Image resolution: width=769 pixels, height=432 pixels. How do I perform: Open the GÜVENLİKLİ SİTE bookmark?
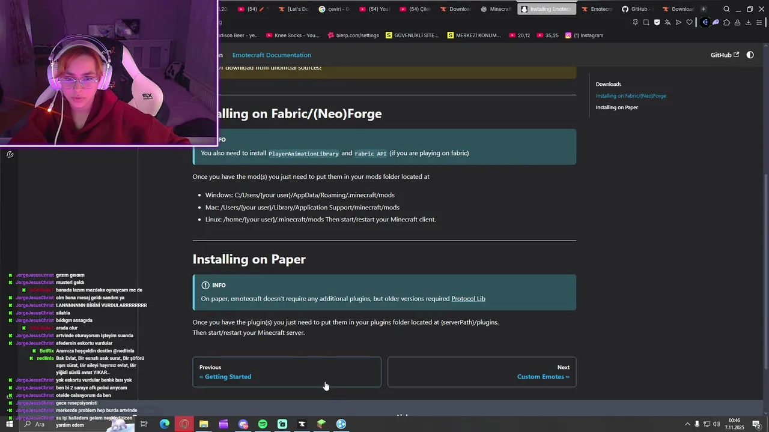click(412, 35)
